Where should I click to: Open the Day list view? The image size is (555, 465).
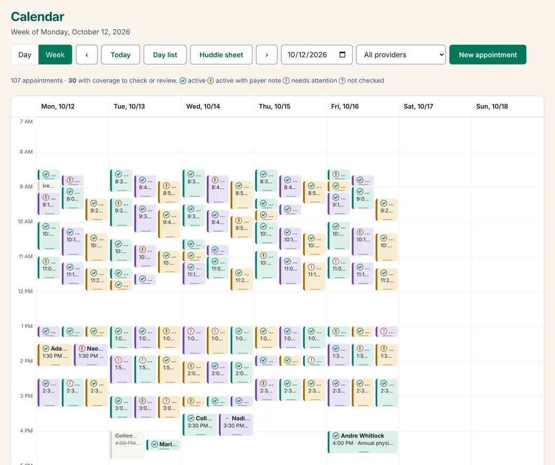coord(165,54)
